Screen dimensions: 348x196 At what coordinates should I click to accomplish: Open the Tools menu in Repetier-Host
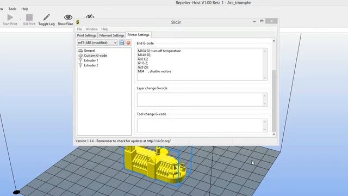(13, 9)
